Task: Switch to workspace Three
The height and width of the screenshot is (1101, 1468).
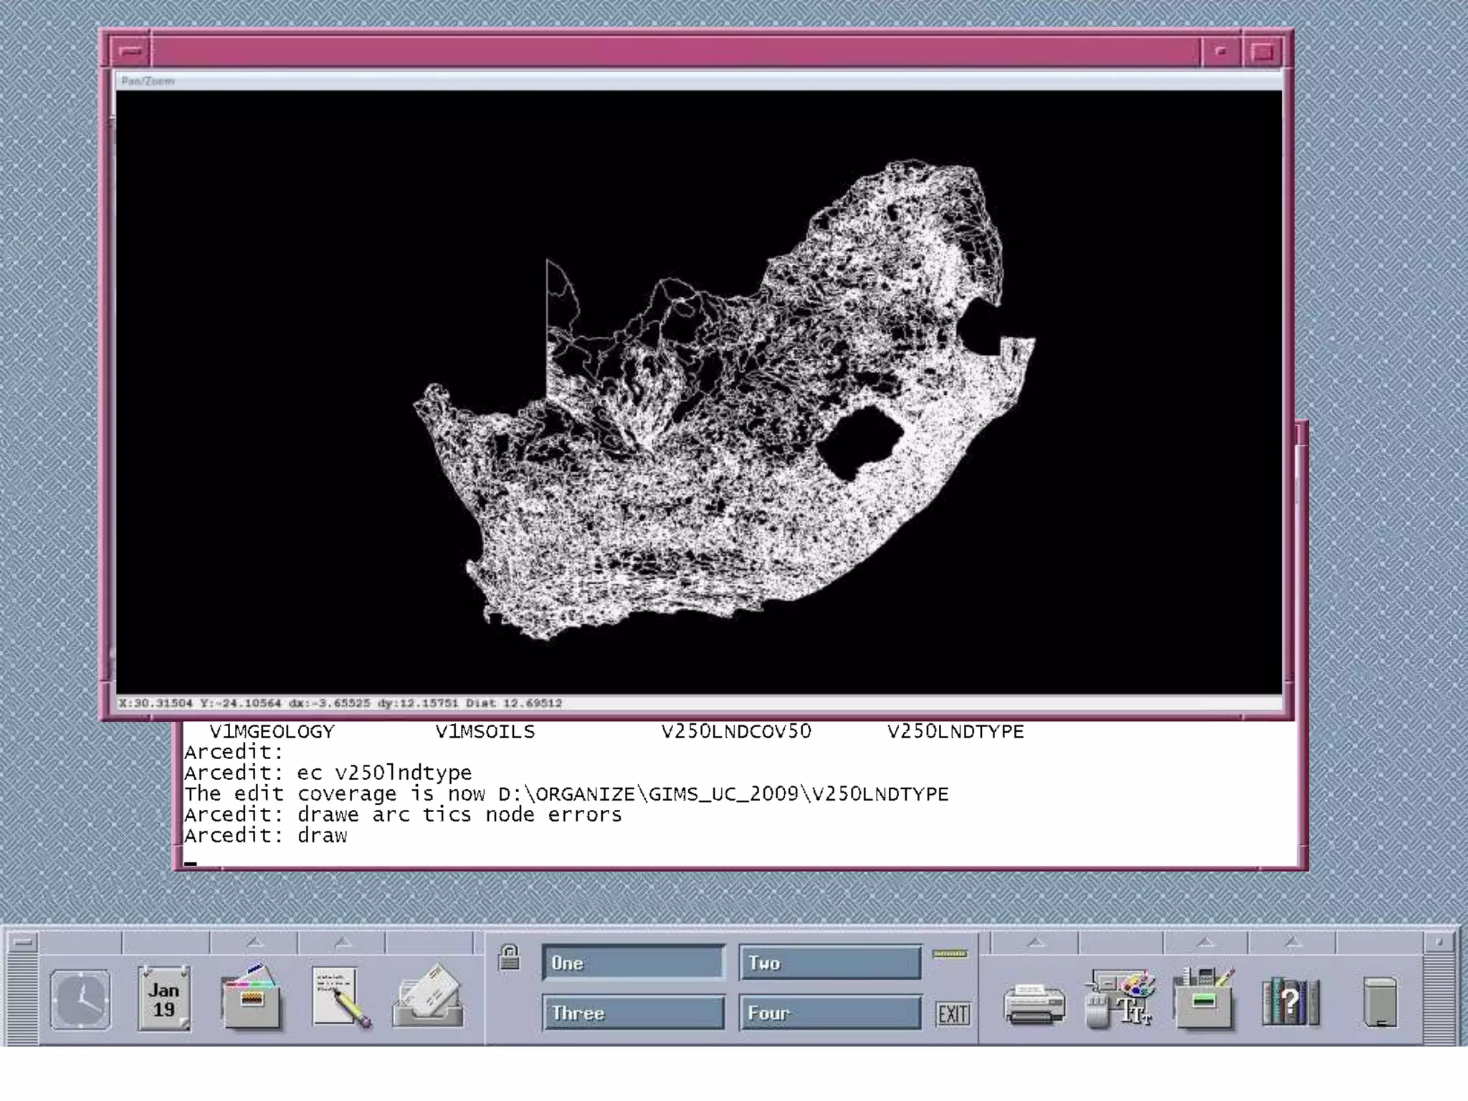Action: (633, 1013)
